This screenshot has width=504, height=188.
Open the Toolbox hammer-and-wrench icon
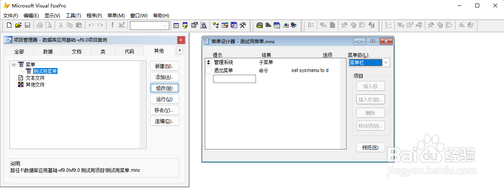pyautogui.click(x=243, y=25)
